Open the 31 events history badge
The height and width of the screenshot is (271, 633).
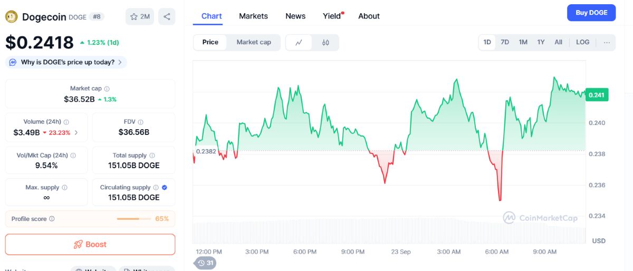[x=205, y=263]
